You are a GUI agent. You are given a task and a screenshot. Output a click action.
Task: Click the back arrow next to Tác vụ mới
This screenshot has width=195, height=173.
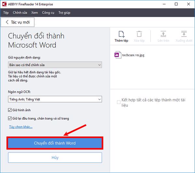pyautogui.click(x=7, y=22)
